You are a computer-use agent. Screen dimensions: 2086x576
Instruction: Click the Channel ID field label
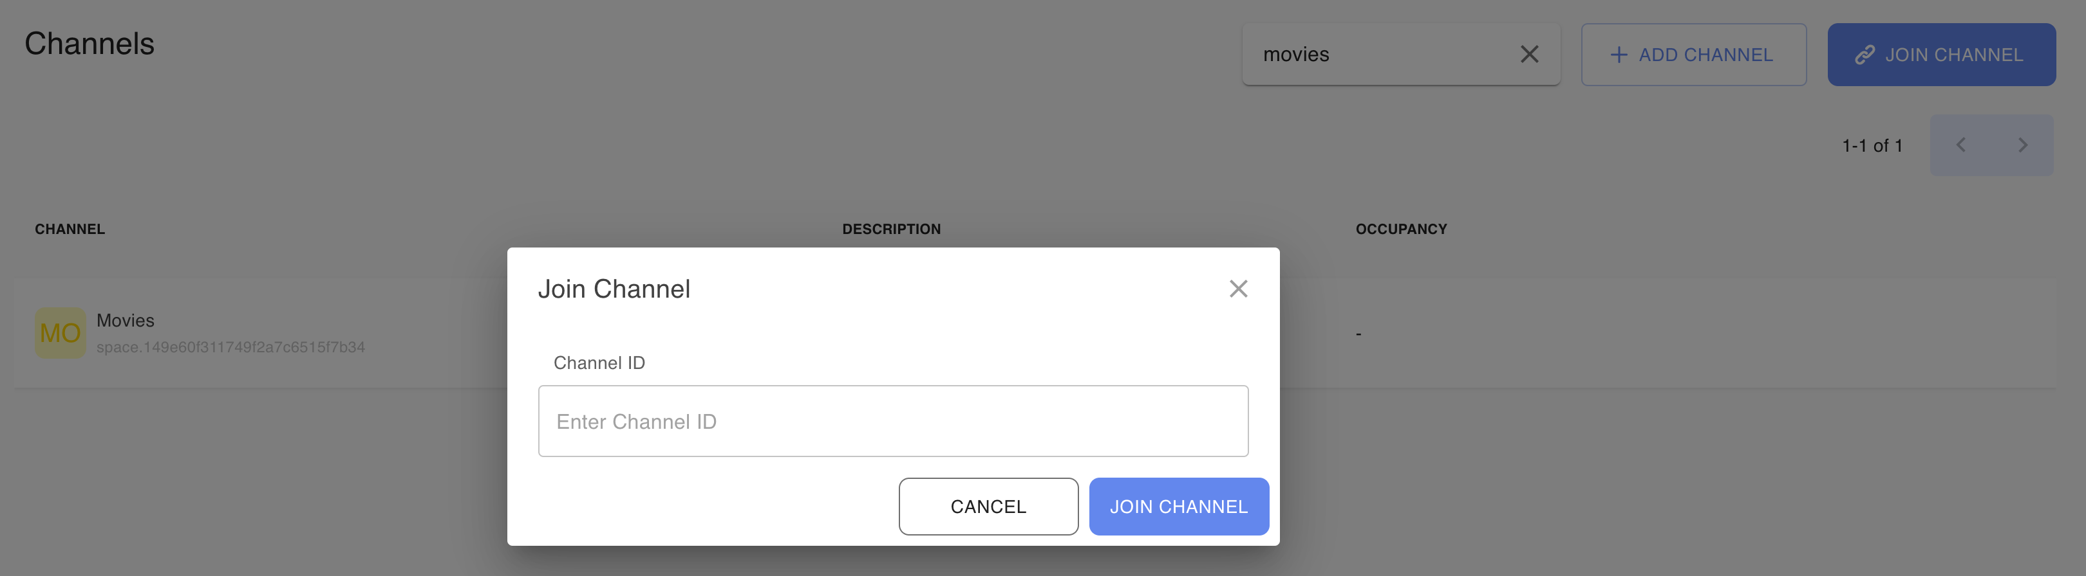(x=599, y=363)
